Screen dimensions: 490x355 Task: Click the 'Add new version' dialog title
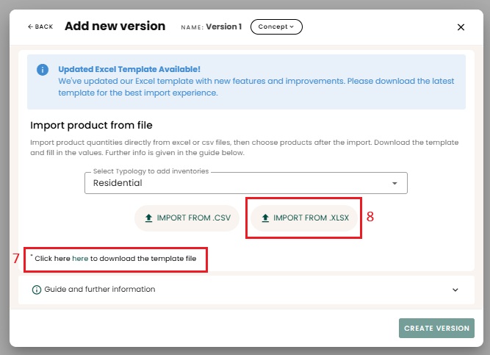[115, 26]
